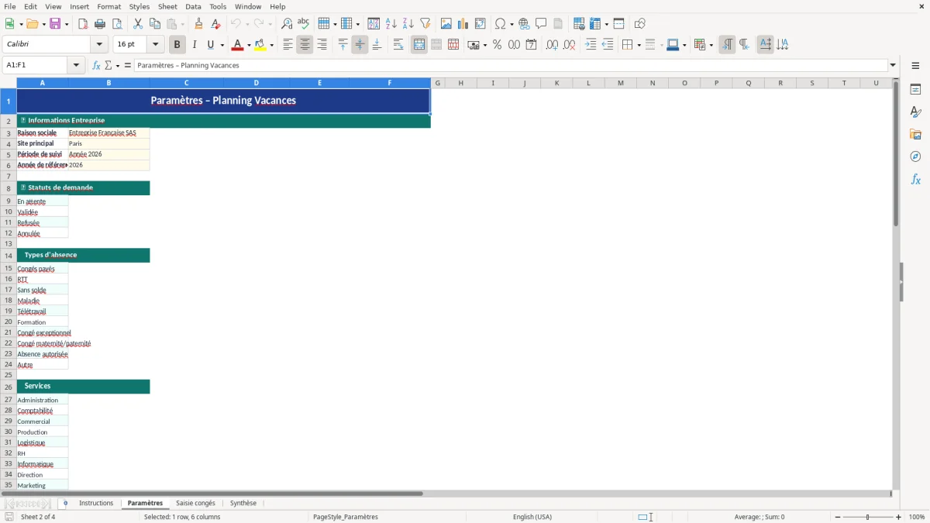Open Find and Replace

(x=287, y=24)
